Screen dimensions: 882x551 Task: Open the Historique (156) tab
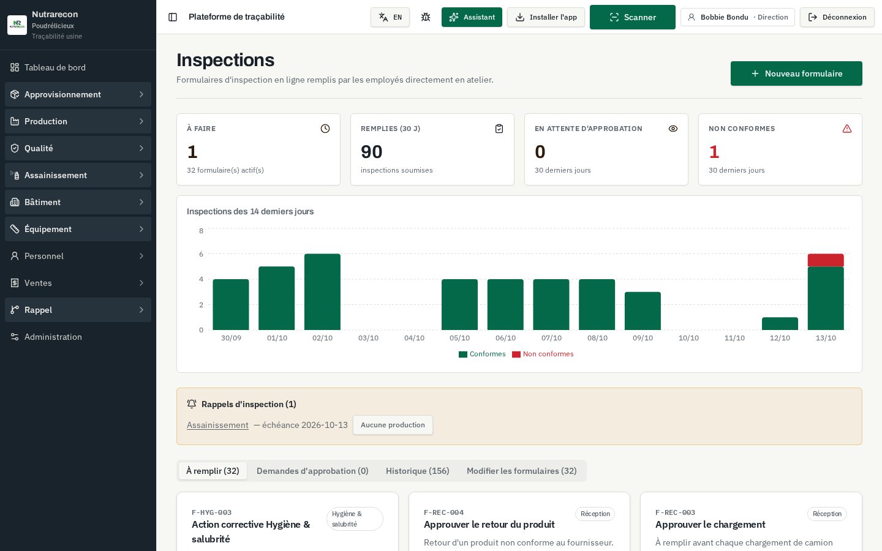point(418,471)
